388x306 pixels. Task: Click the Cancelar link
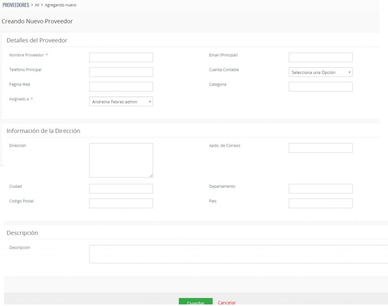pos(227,303)
